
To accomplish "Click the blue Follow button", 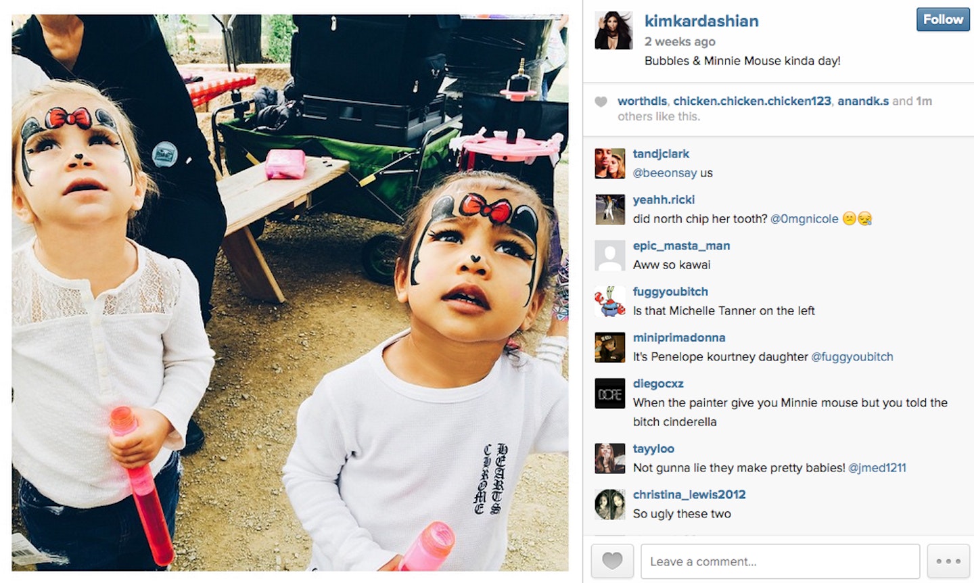I will coord(943,20).
